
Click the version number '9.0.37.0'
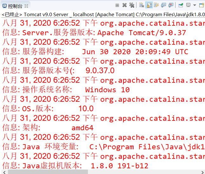100,71
